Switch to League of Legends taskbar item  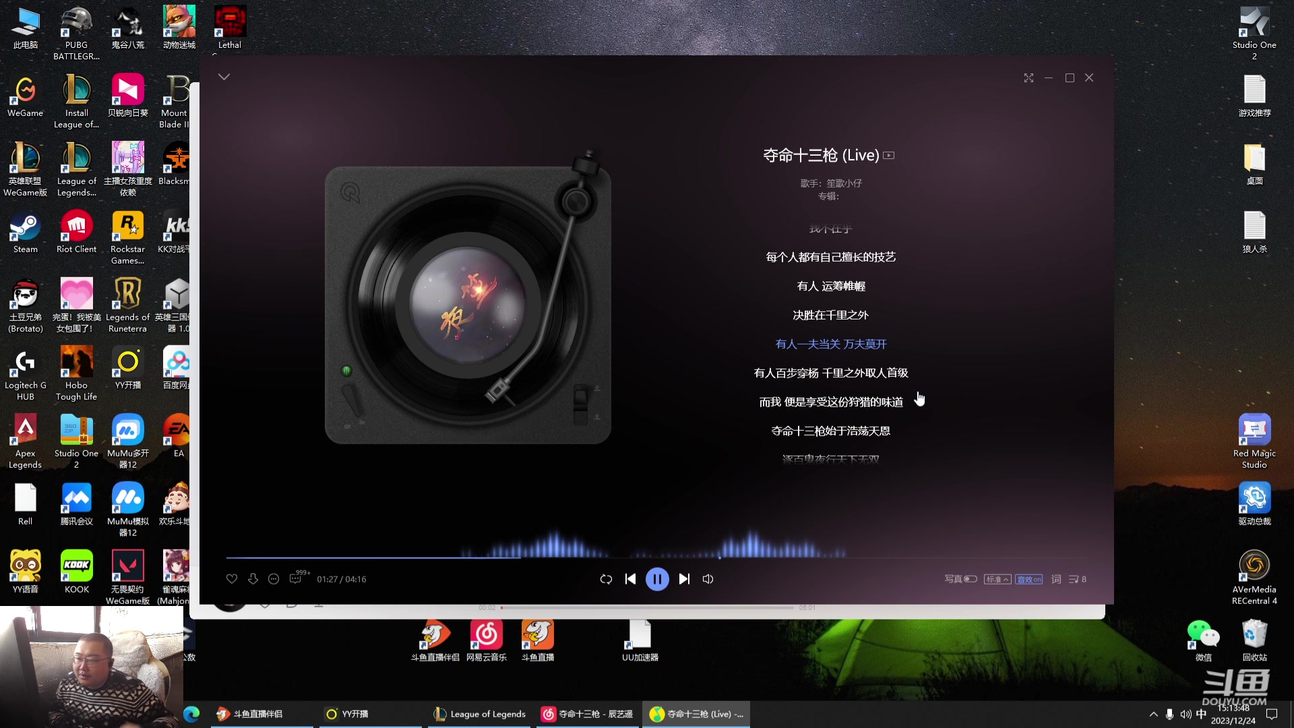pos(480,714)
